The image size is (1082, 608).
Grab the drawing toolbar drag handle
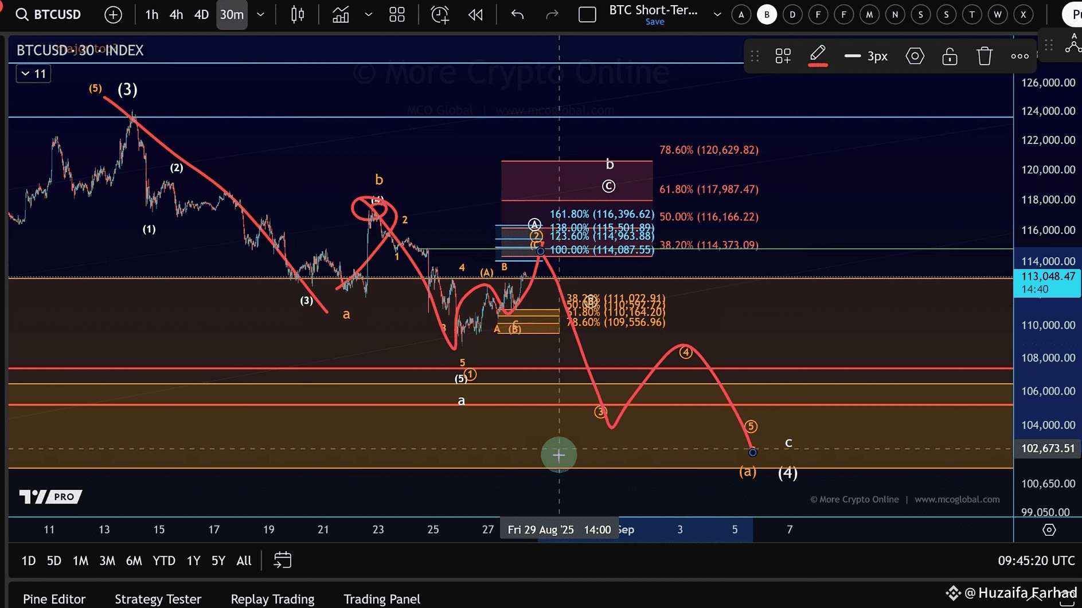pyautogui.click(x=755, y=56)
